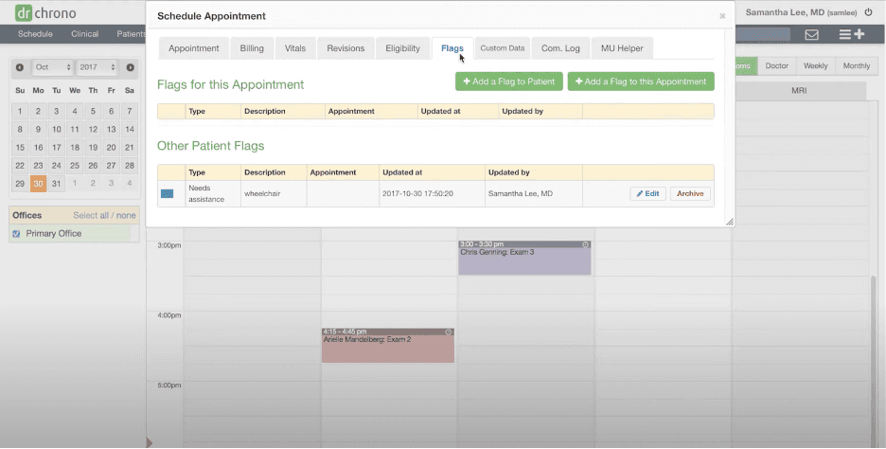The width and height of the screenshot is (886, 449).
Task: Close the Schedule Appointment dialog
Action: [722, 16]
